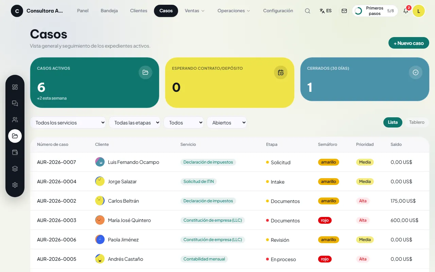The width and height of the screenshot is (435, 272).
Task: Open the layers stack icon in sidebar
Action: [15, 169]
